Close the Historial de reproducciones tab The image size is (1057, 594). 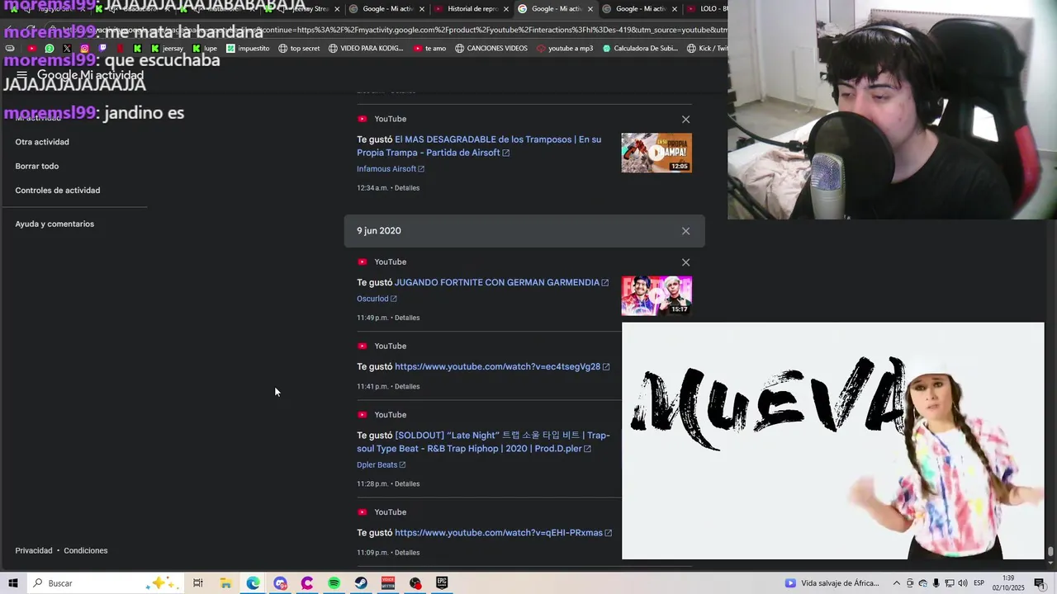click(x=506, y=9)
